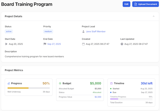Viewport: 160px width, 111px height.
Task: Click the person icon beside Project Lead
Action: [83, 32]
